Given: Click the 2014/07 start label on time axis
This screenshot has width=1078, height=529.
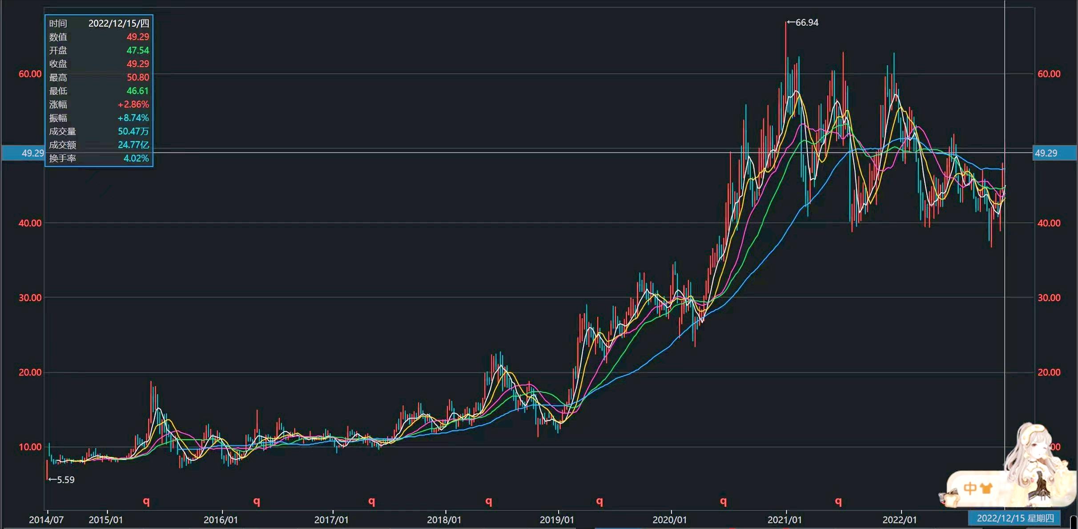Looking at the screenshot, I should coord(46,520).
